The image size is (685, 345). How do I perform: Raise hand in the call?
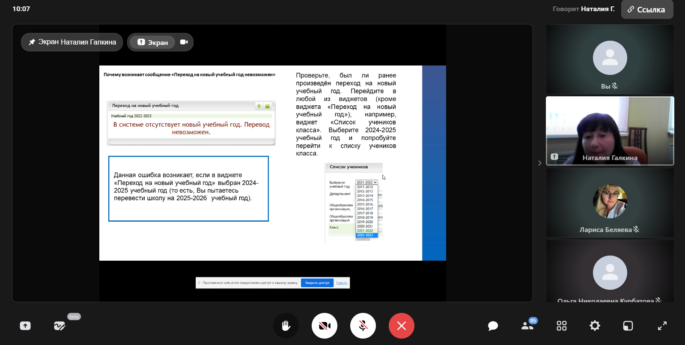286,326
